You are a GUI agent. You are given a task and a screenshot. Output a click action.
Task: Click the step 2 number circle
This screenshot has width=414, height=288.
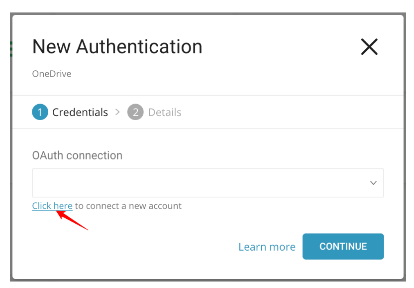[135, 112]
